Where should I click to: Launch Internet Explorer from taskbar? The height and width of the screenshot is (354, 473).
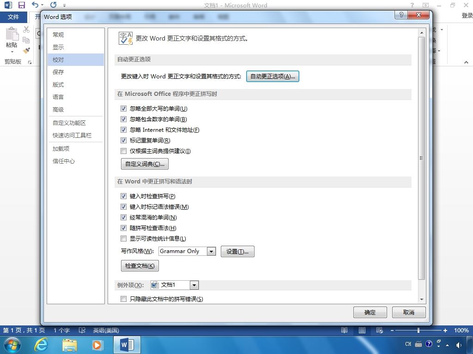tap(41, 345)
